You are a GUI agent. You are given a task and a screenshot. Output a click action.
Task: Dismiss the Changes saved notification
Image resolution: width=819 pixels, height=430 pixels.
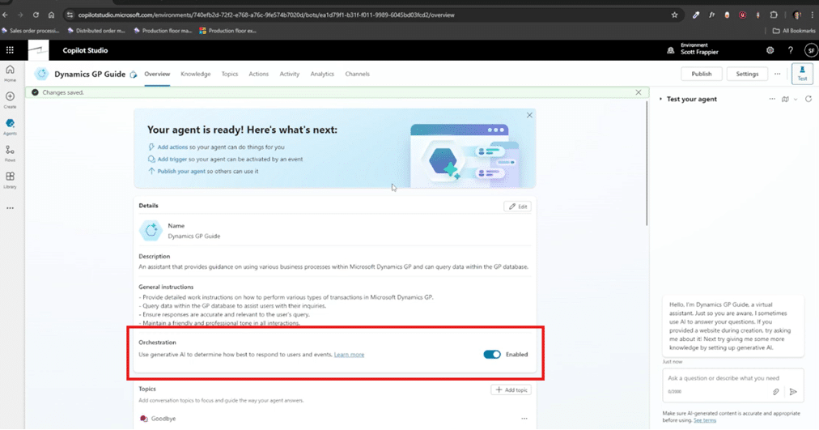click(x=639, y=92)
